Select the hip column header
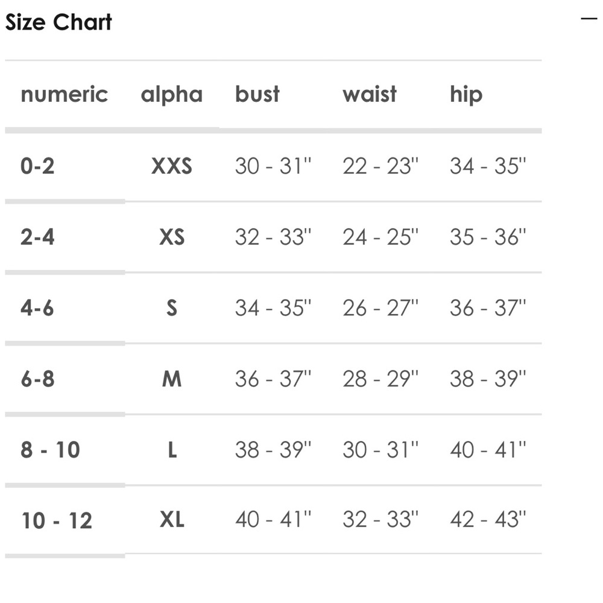Screen dimensions: 603x603 tap(466, 95)
